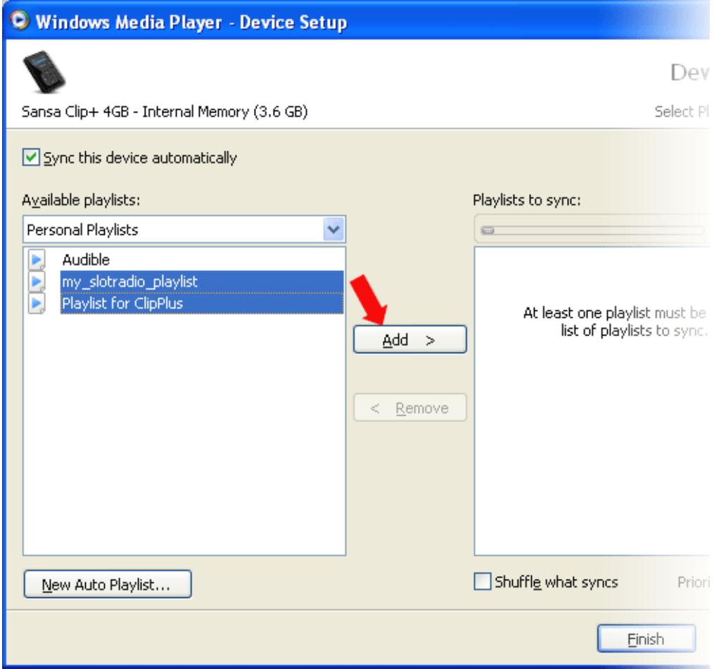The width and height of the screenshot is (714, 669).
Task: Click the Windows Media Player title bar icon
Action: click(20, 20)
